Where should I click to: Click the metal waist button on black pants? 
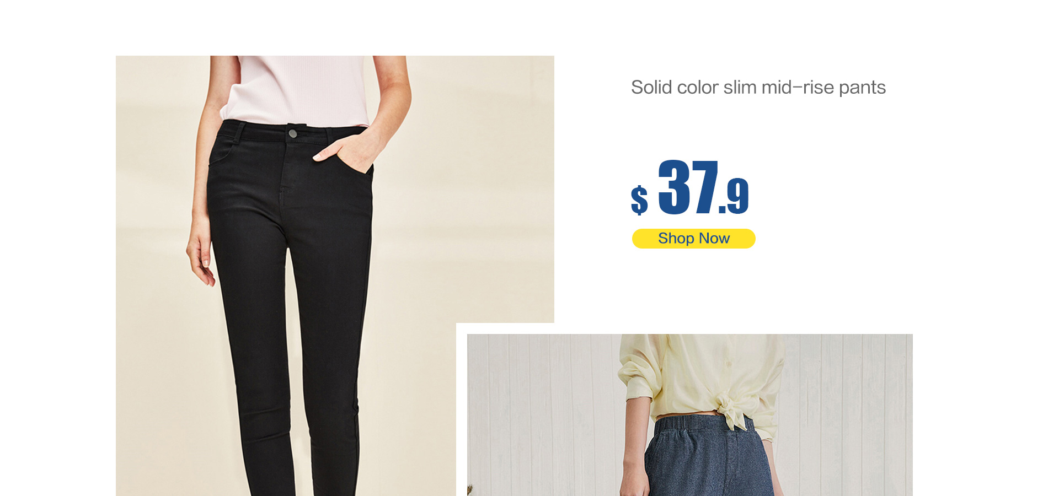[292, 133]
